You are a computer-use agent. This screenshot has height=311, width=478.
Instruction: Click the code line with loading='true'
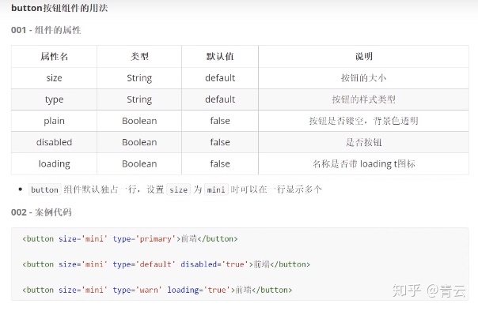click(x=157, y=290)
